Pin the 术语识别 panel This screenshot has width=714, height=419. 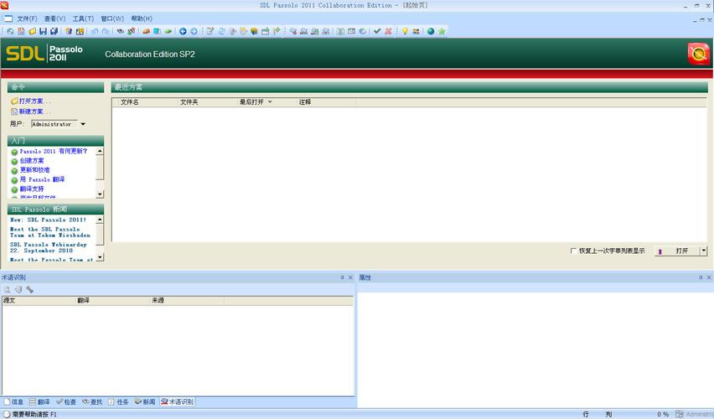(x=343, y=277)
